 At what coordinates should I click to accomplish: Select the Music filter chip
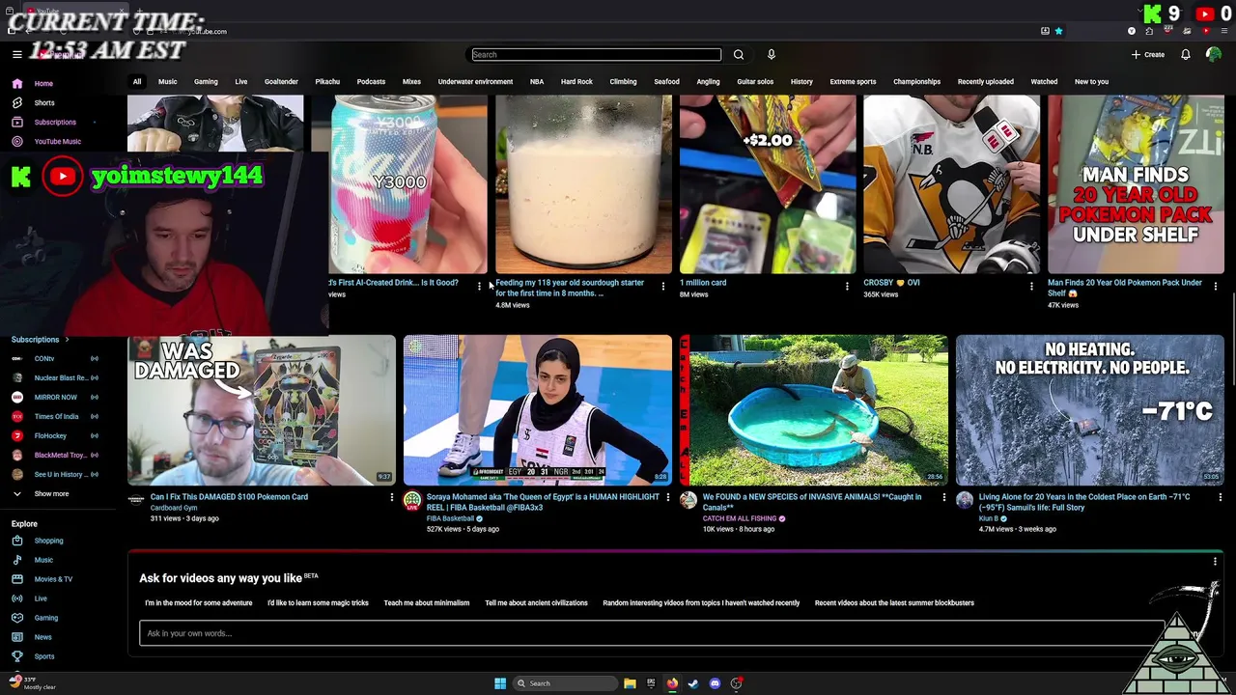tap(167, 82)
